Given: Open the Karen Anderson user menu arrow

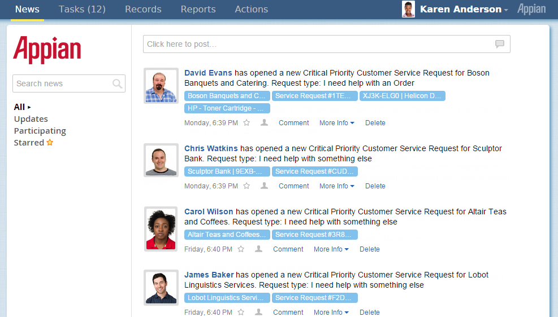Looking at the screenshot, I should tap(506, 10).
